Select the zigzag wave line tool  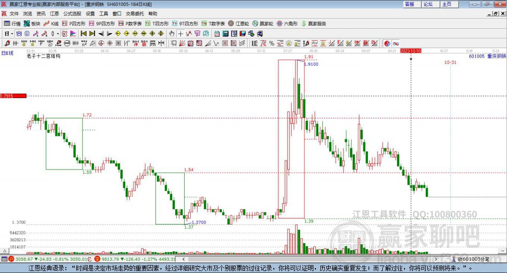tap(216, 43)
